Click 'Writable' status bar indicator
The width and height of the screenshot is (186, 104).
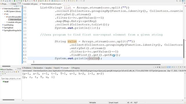point(92,103)
